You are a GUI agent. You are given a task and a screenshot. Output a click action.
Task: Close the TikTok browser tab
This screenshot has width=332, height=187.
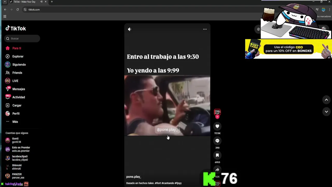(45, 2)
